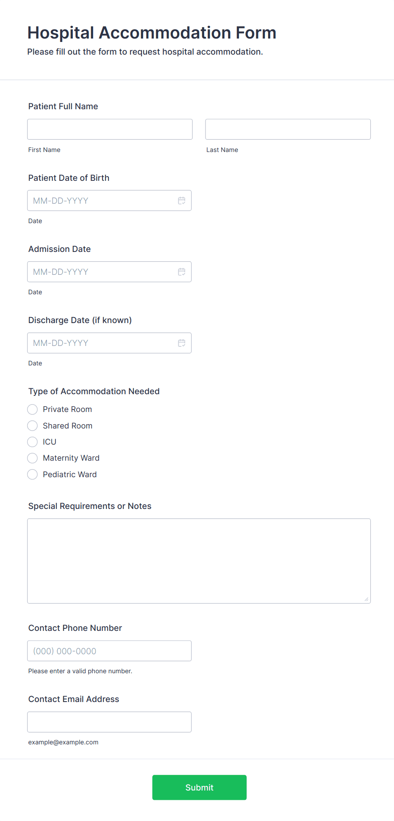Screen dimensions: 394x821
Task: Click the Contact Phone Number field
Action: pos(109,651)
